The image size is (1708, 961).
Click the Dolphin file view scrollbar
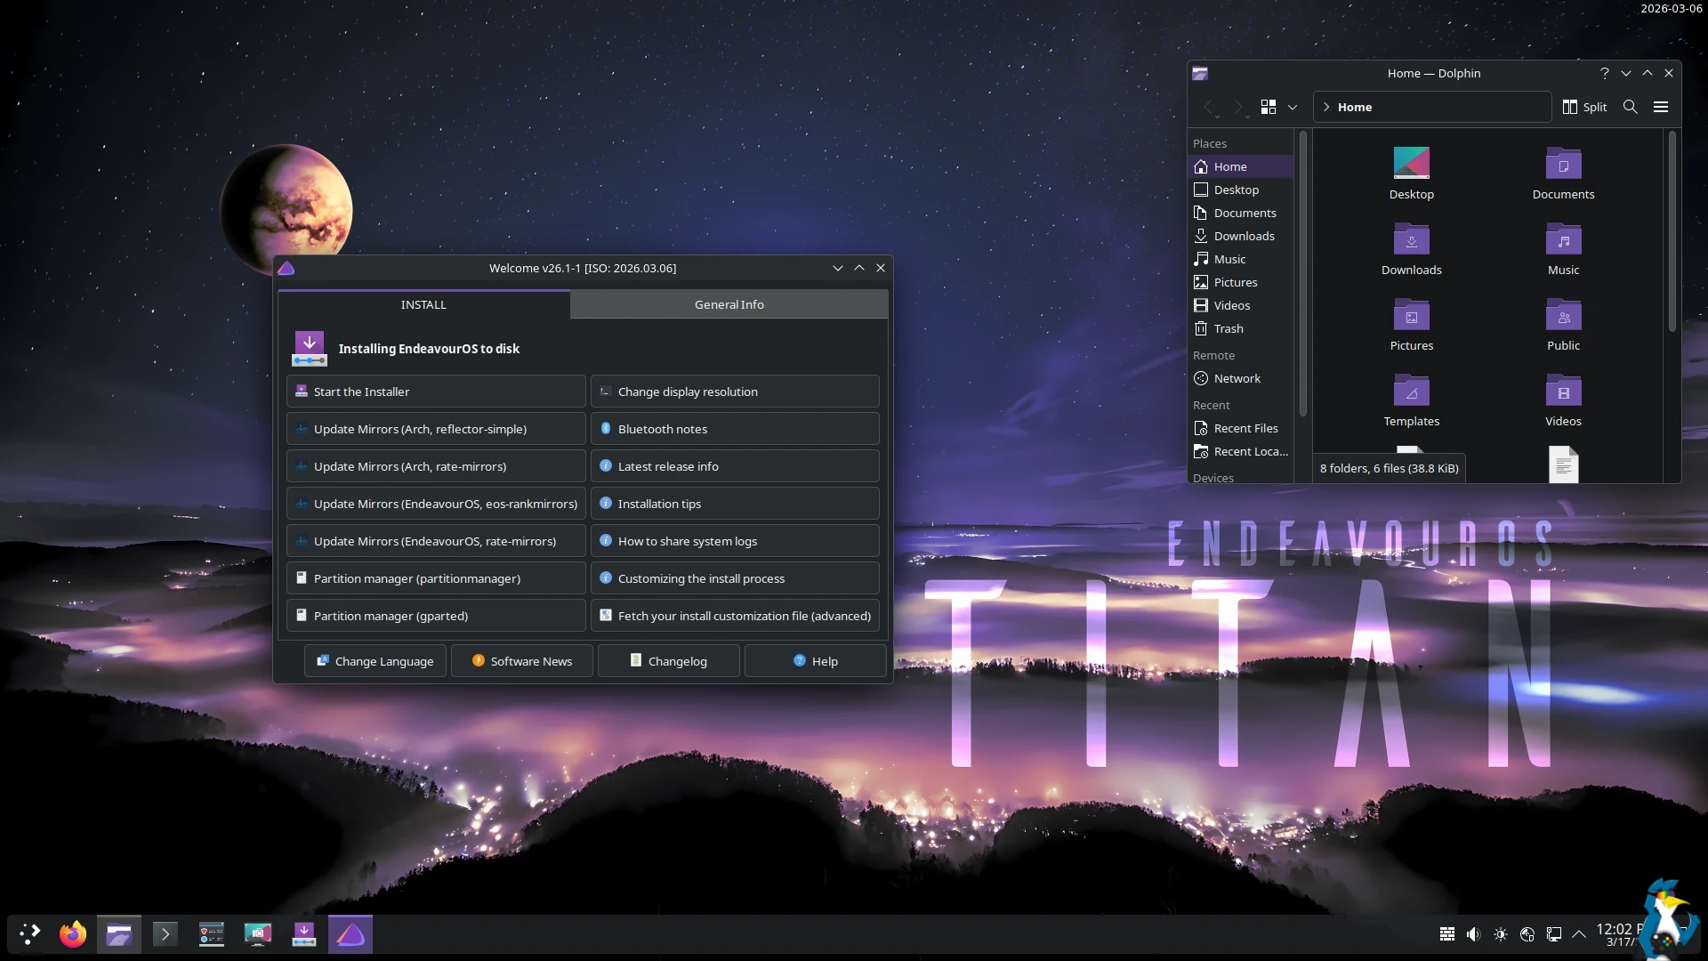click(x=1672, y=231)
